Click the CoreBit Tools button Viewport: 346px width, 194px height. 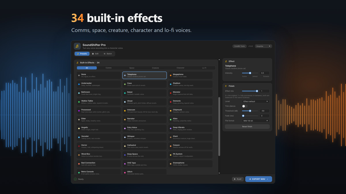point(240,46)
